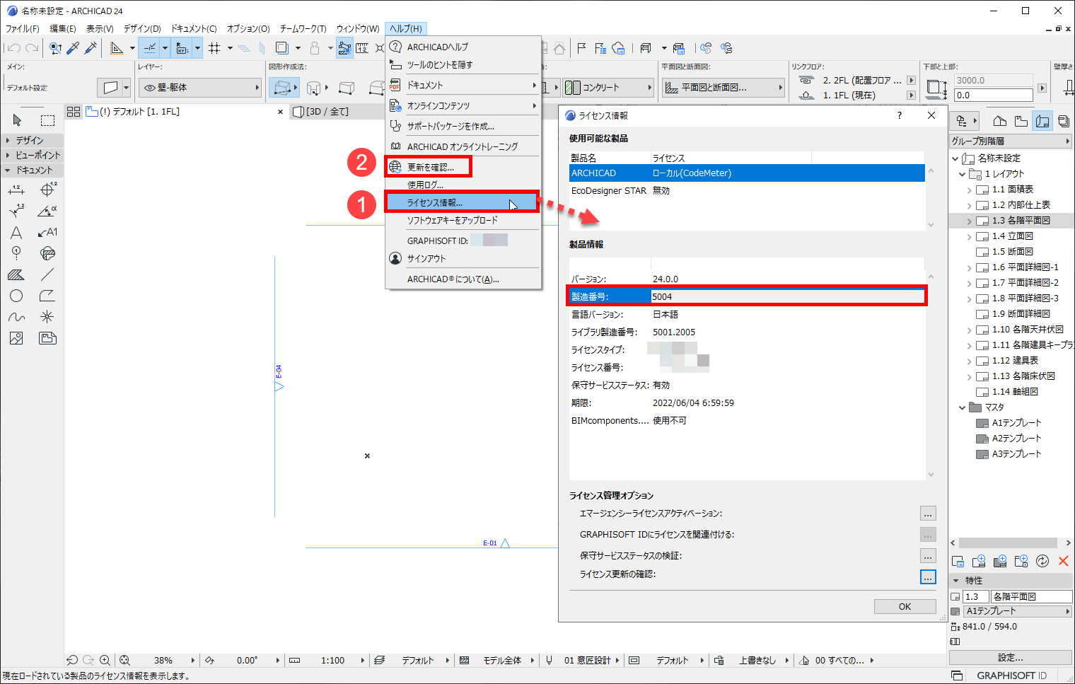Toggle guide lines snap button
Screen dimensions: 1075x684
tap(150, 48)
